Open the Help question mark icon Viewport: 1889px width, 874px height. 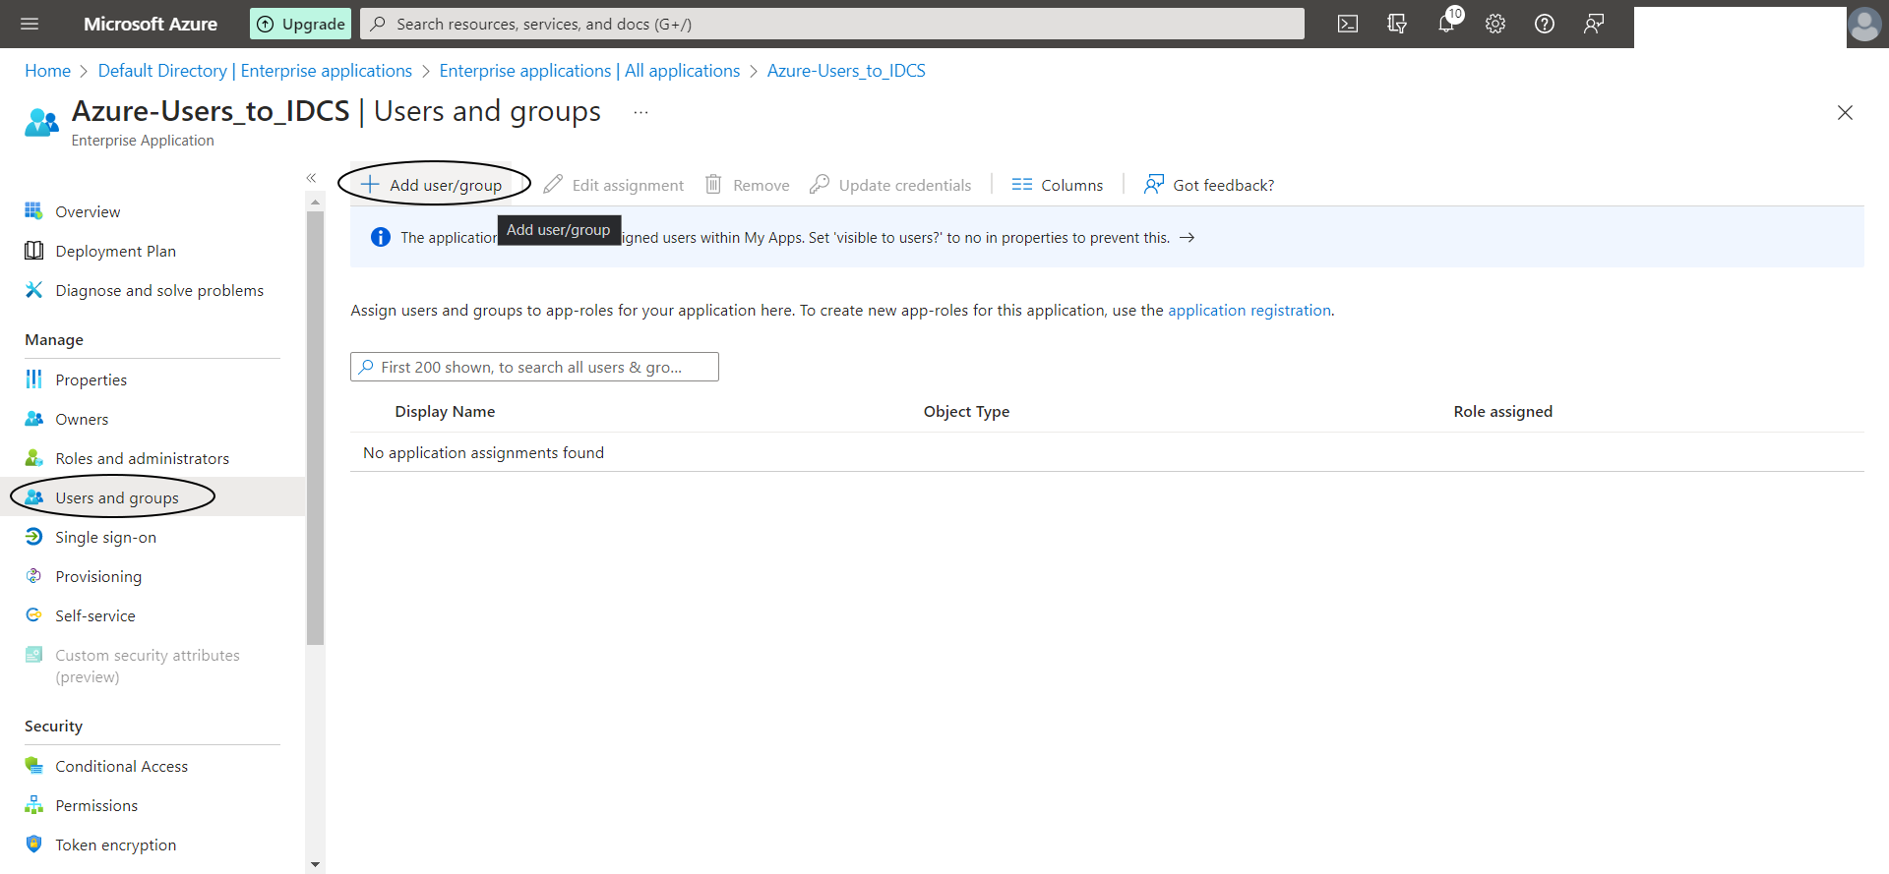[x=1545, y=24]
